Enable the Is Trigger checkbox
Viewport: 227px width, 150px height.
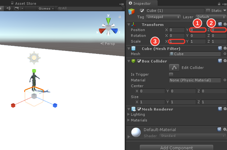click(171, 74)
